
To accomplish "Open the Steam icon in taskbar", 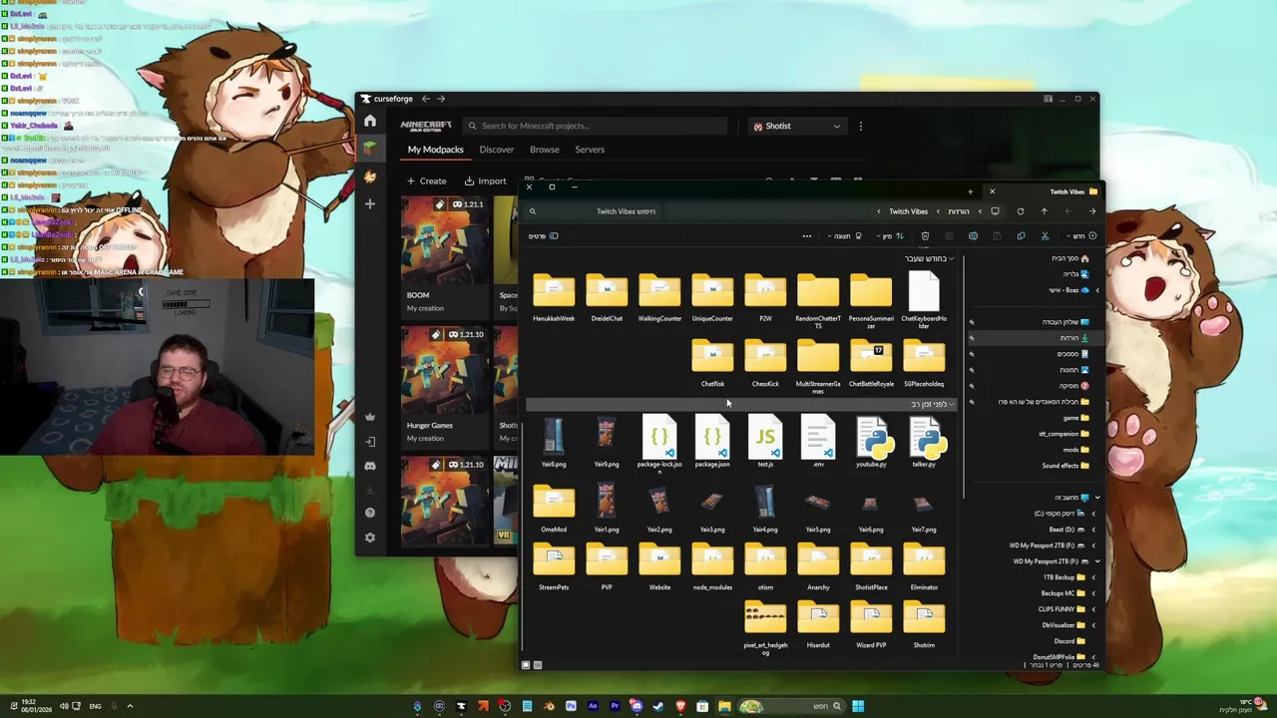I will pos(658,706).
